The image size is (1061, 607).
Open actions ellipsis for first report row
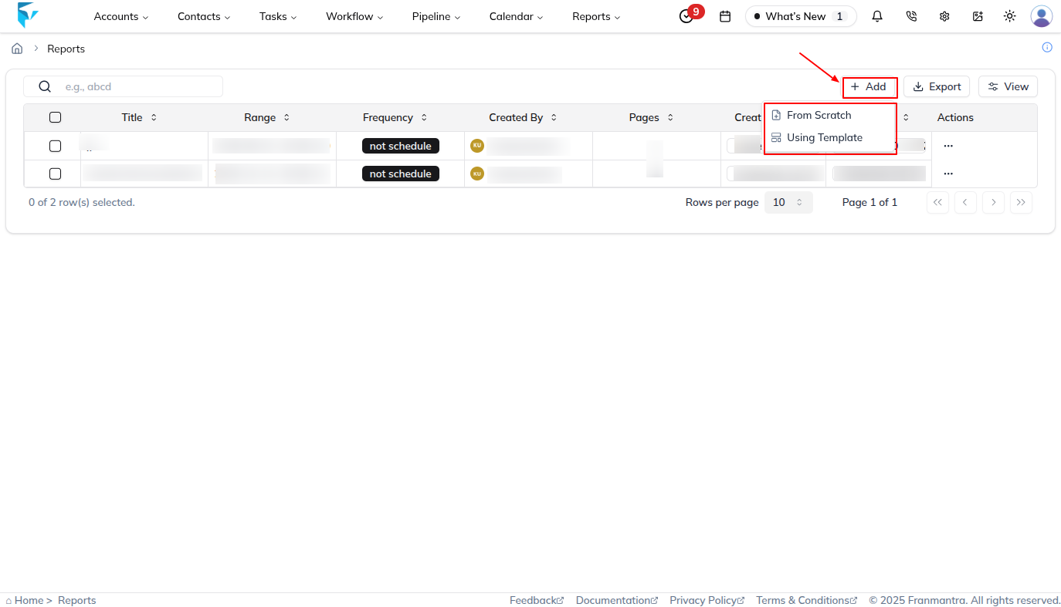948,146
